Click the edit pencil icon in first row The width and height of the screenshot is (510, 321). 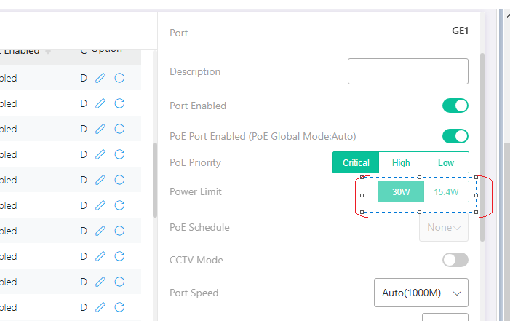[100, 78]
